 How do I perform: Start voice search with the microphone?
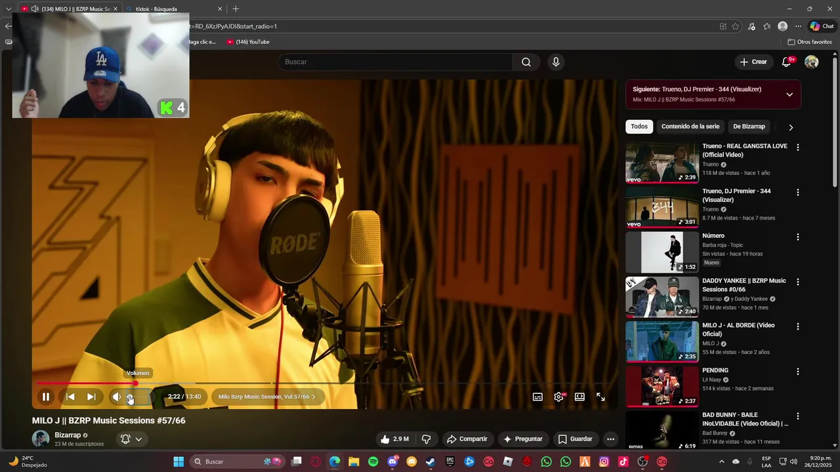556,62
